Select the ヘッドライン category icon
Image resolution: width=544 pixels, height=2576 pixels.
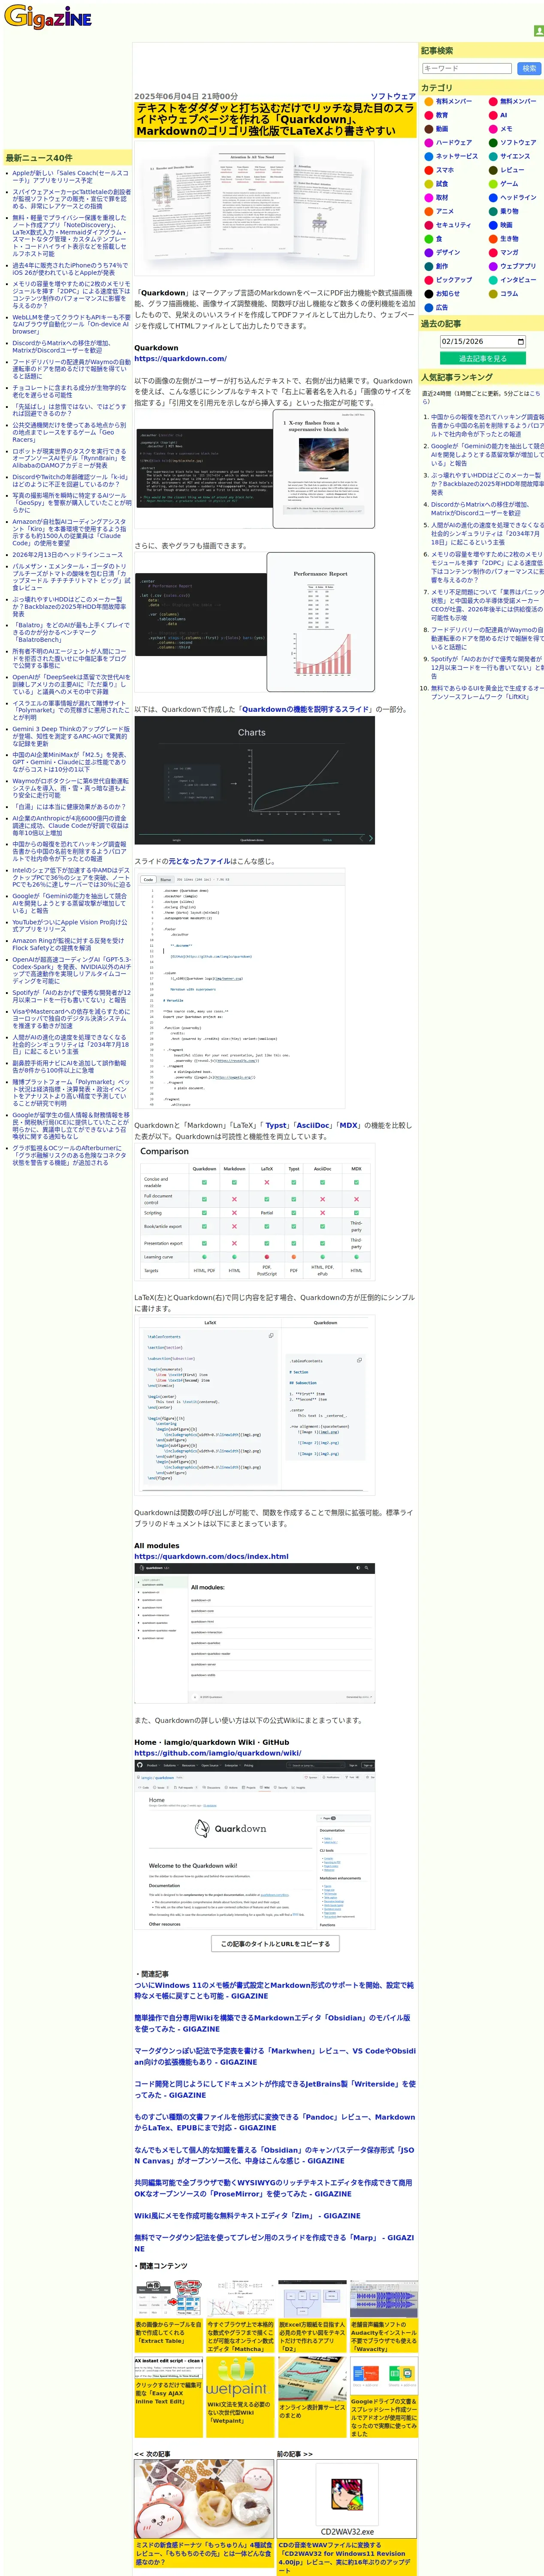(493, 198)
